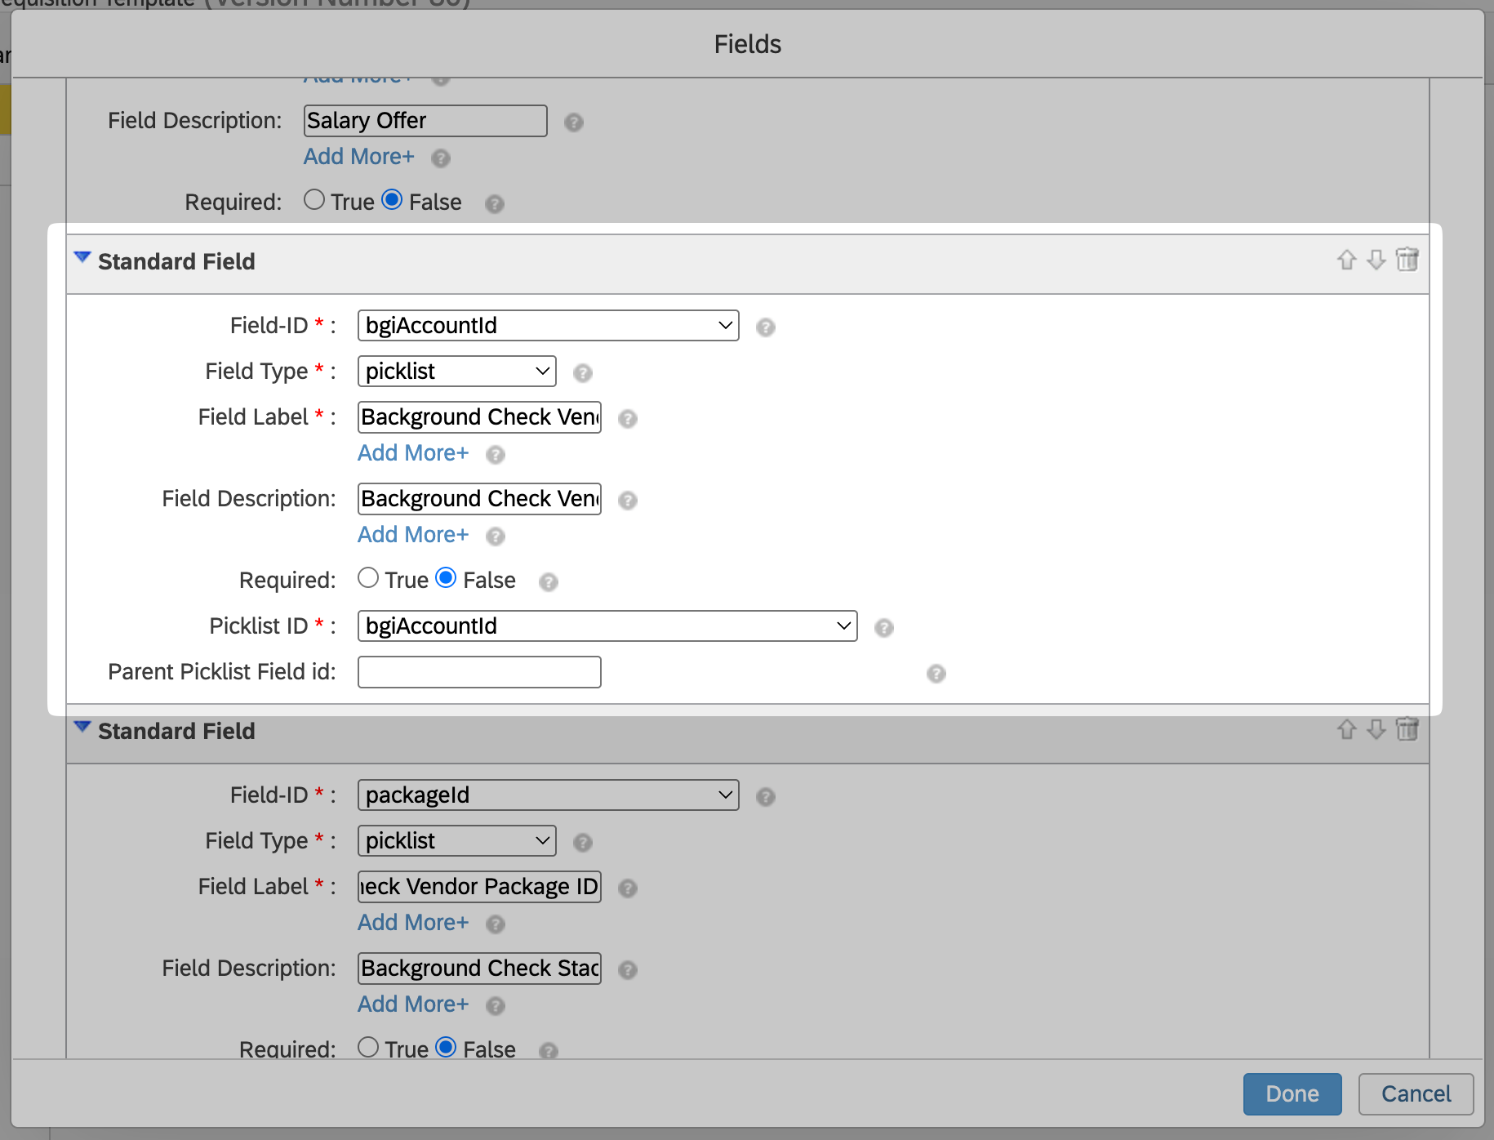1494x1140 pixels.
Task: Open the Field-ID dropdown showing bgiAccountId
Action: coord(548,326)
